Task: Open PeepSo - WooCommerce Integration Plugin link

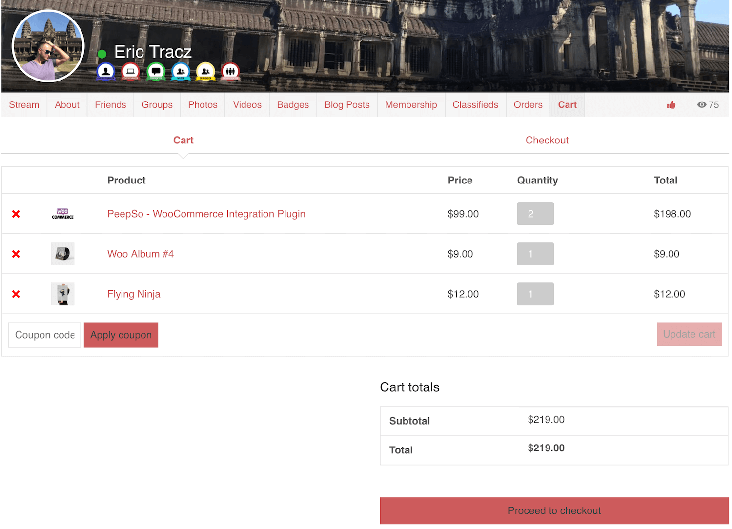Action: (206, 214)
